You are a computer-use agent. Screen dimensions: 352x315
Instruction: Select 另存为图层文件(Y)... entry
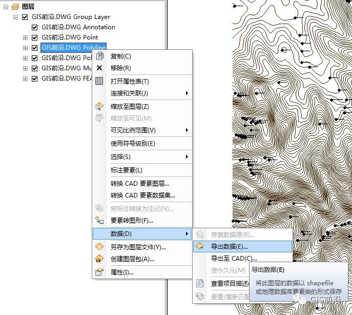(x=142, y=247)
